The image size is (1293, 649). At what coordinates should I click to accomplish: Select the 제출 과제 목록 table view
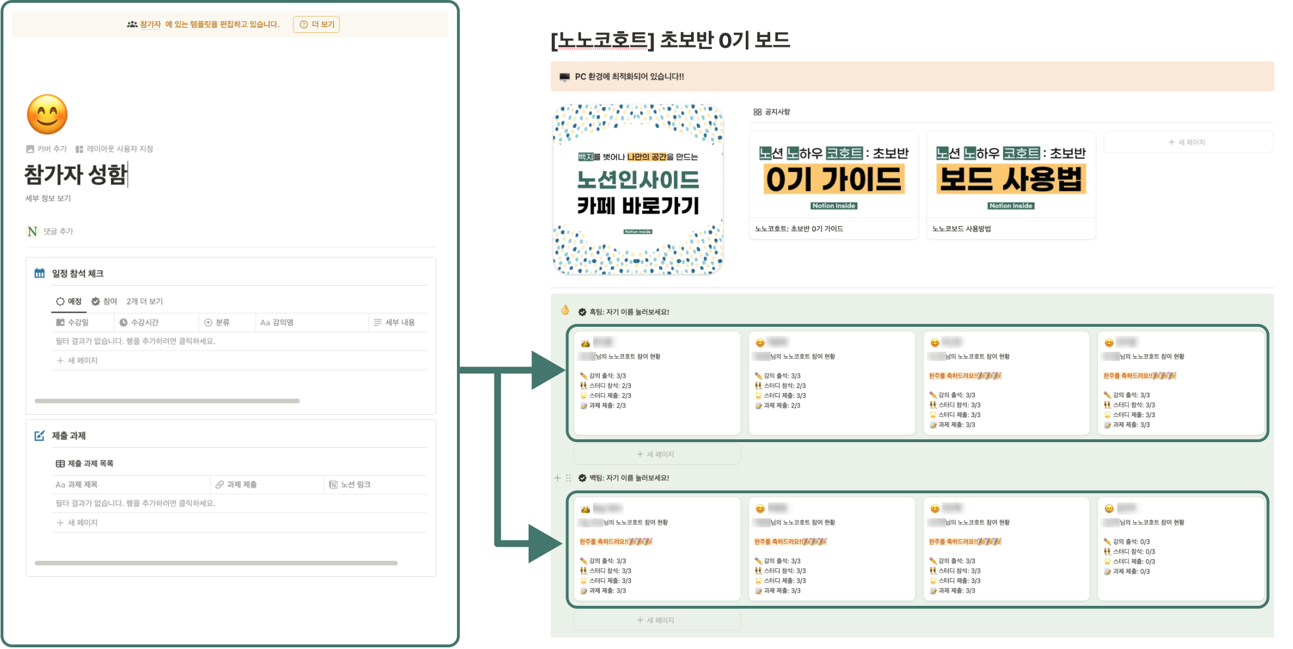(x=85, y=464)
